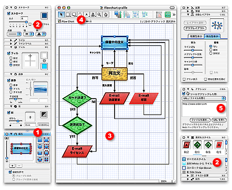This screenshot has width=232, height=190.
Task: Expand the ライン section
Action: (x=11, y=40)
